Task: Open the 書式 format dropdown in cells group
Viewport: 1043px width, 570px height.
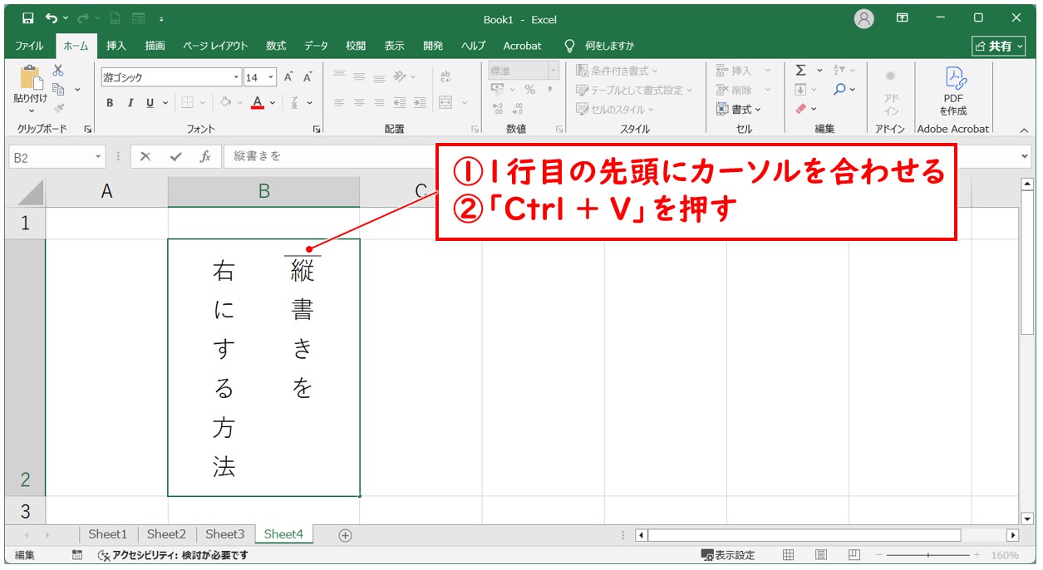Action: 739,109
